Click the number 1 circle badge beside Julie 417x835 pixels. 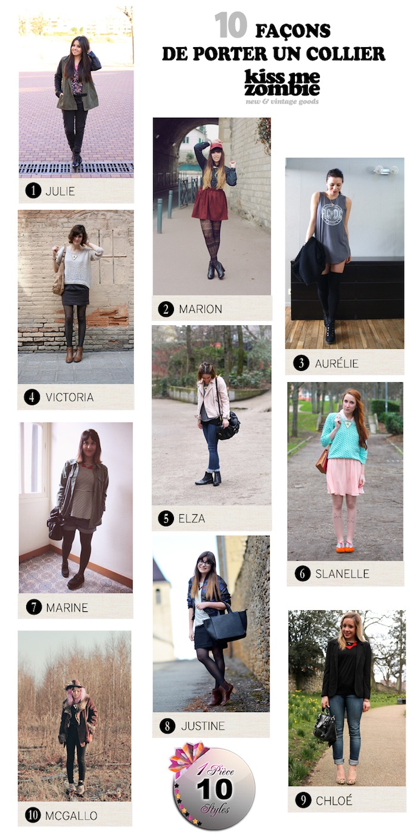click(33, 191)
